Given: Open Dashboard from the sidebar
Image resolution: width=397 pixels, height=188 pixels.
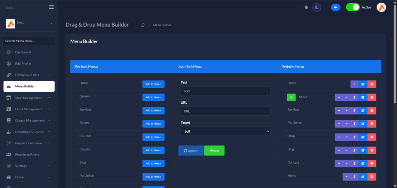Looking at the screenshot, I should coord(23,52).
